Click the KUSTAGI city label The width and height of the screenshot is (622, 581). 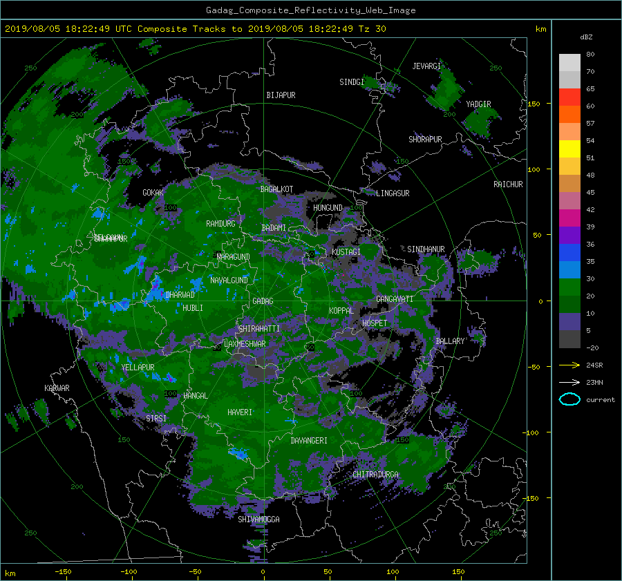(346, 252)
